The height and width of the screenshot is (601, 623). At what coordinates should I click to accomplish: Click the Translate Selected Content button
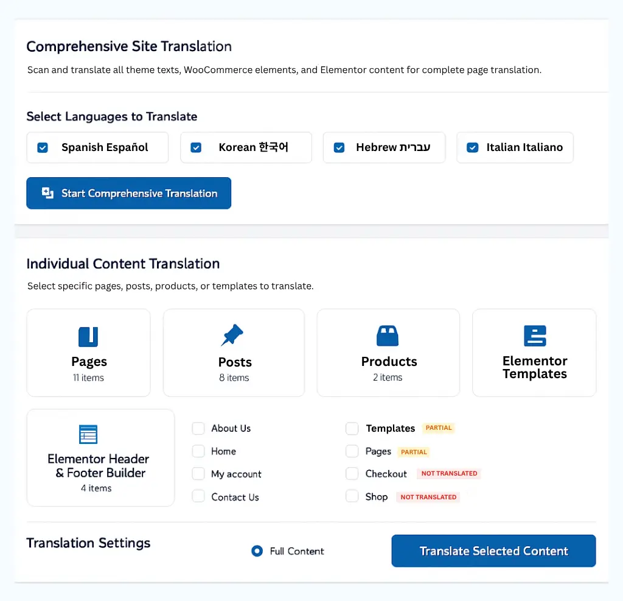493,550
